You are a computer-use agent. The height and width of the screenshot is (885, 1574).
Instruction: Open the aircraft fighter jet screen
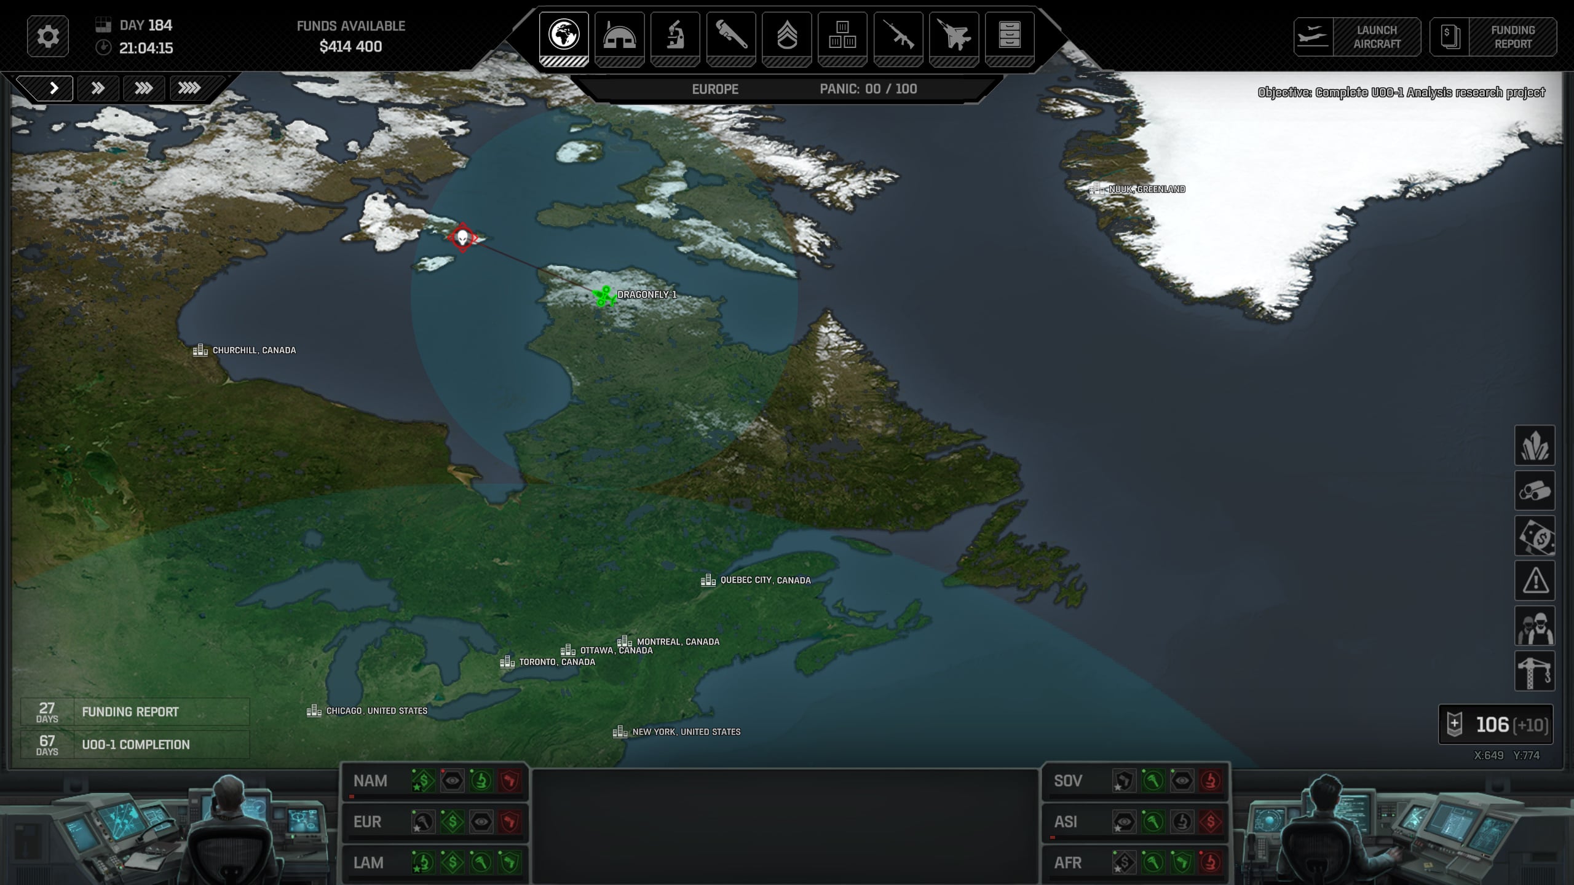pyautogui.click(x=954, y=36)
